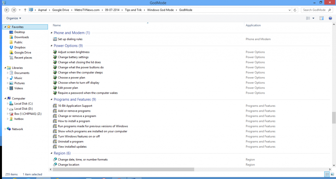Open the change view options dropdown
This screenshot has height=179, width=336.
pyautogui.click(x=313, y=18)
